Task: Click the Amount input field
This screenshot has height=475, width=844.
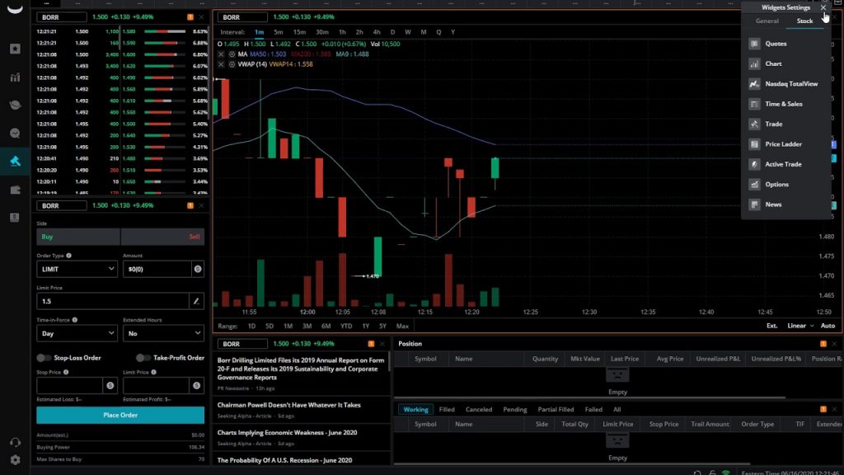Action: [157, 269]
